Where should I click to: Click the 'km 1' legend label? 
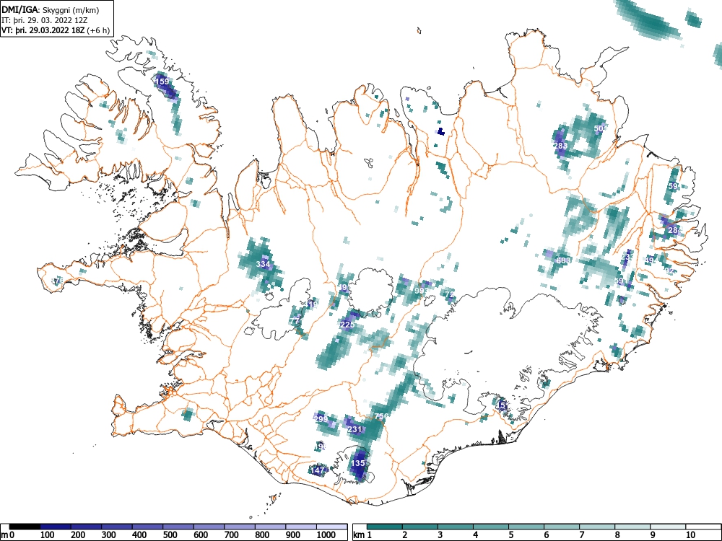coord(363,535)
